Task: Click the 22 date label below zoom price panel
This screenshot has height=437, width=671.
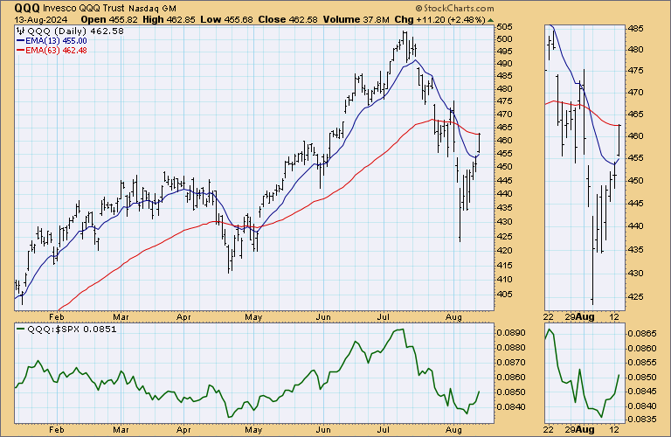Action: click(549, 317)
